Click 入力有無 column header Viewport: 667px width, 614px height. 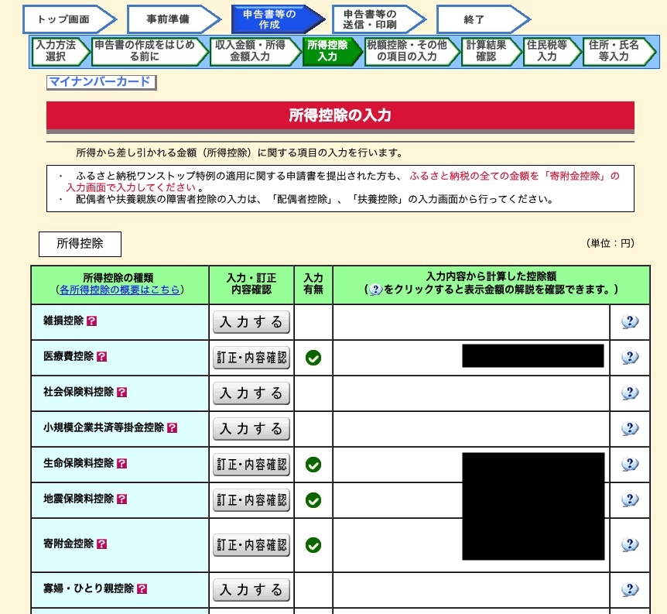(313, 284)
